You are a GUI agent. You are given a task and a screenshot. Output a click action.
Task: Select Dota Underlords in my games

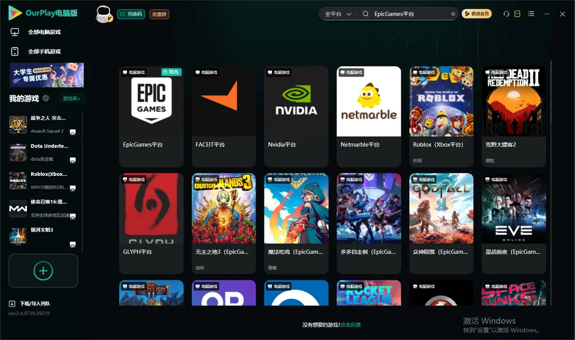click(43, 152)
